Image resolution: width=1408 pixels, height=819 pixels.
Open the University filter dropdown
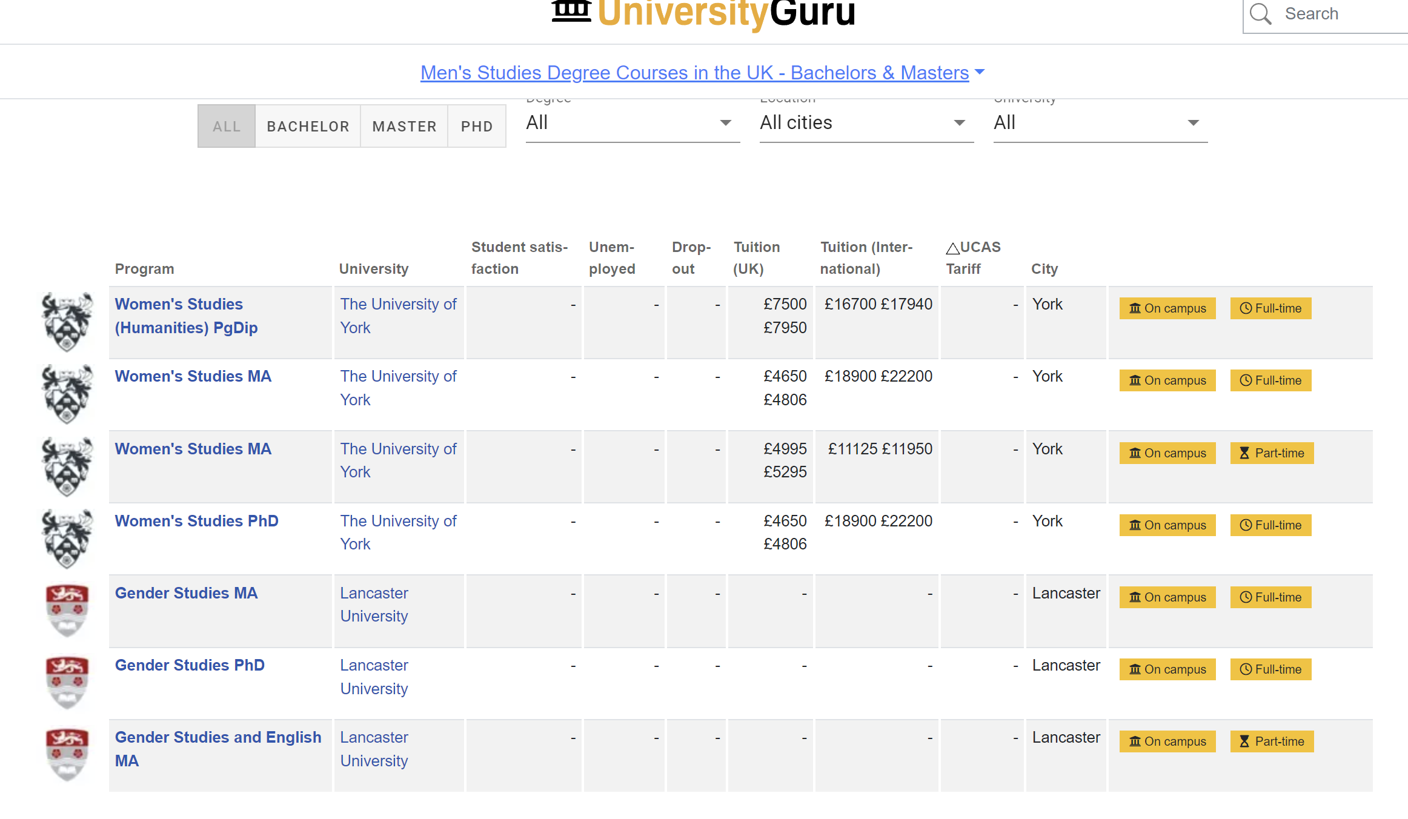(1100, 123)
